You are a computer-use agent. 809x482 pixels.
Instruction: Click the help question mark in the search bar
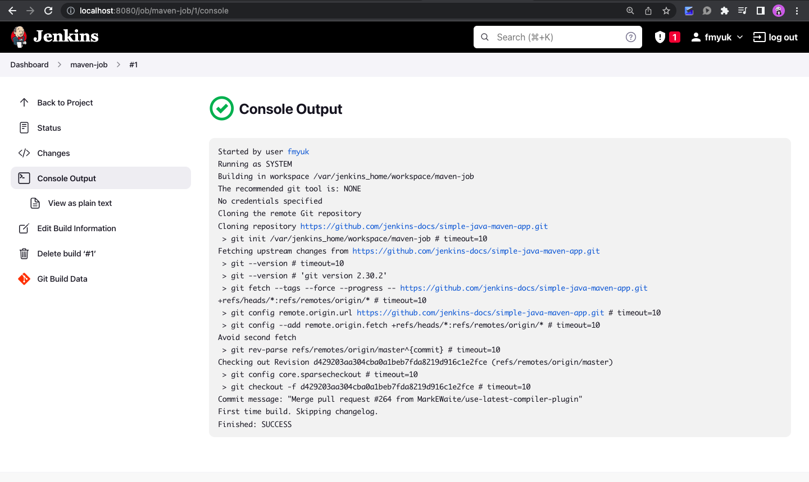click(630, 36)
